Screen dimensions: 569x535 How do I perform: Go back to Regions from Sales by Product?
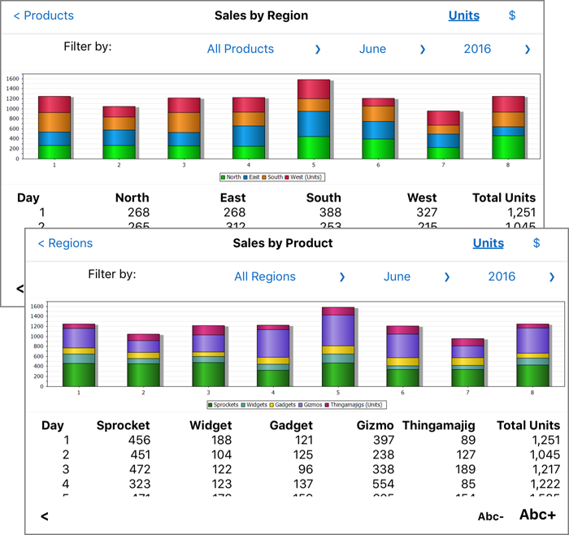coord(65,243)
